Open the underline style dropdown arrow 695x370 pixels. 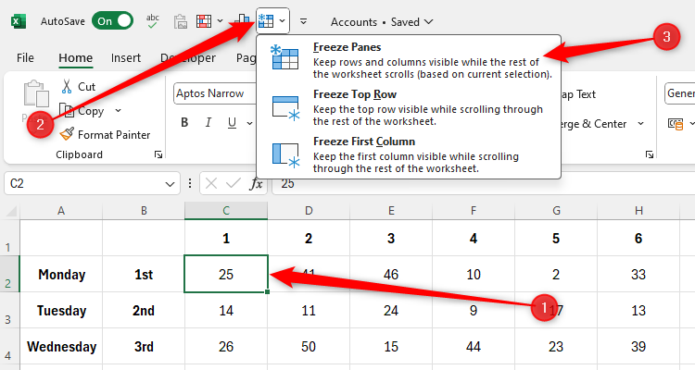tap(249, 123)
